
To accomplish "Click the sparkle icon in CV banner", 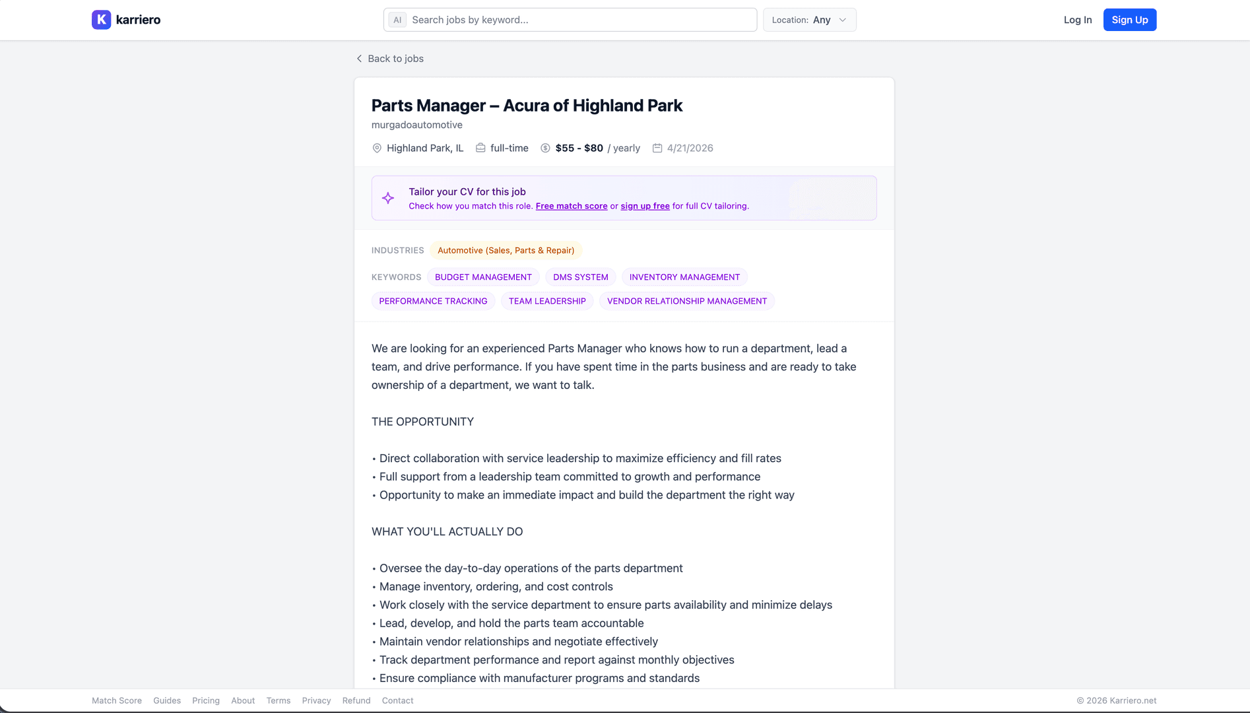I will point(388,198).
